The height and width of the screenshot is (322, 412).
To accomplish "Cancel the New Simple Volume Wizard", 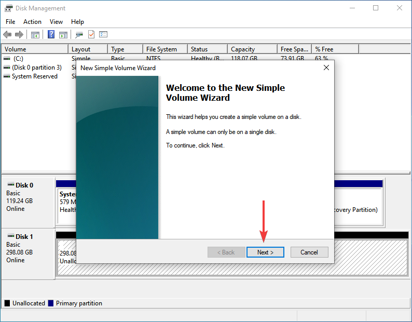I will tap(309, 252).
